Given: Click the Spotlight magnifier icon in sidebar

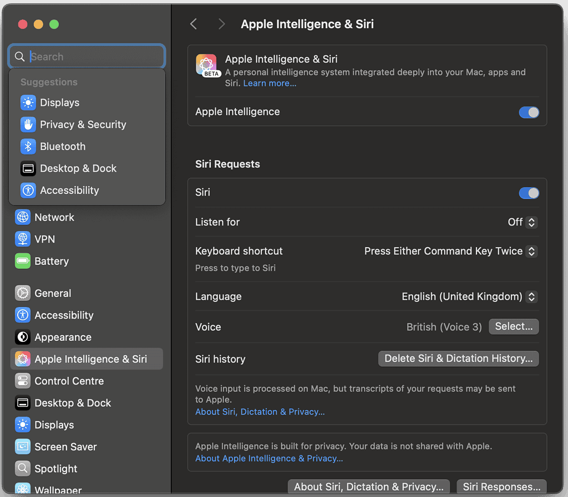Looking at the screenshot, I should click(23, 469).
